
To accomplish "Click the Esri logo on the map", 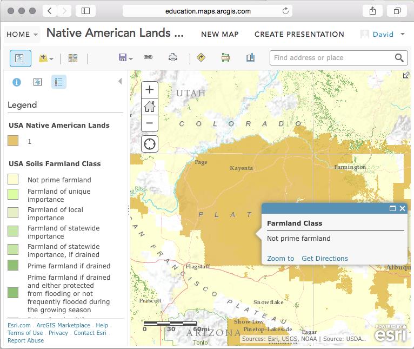I will [391, 334].
